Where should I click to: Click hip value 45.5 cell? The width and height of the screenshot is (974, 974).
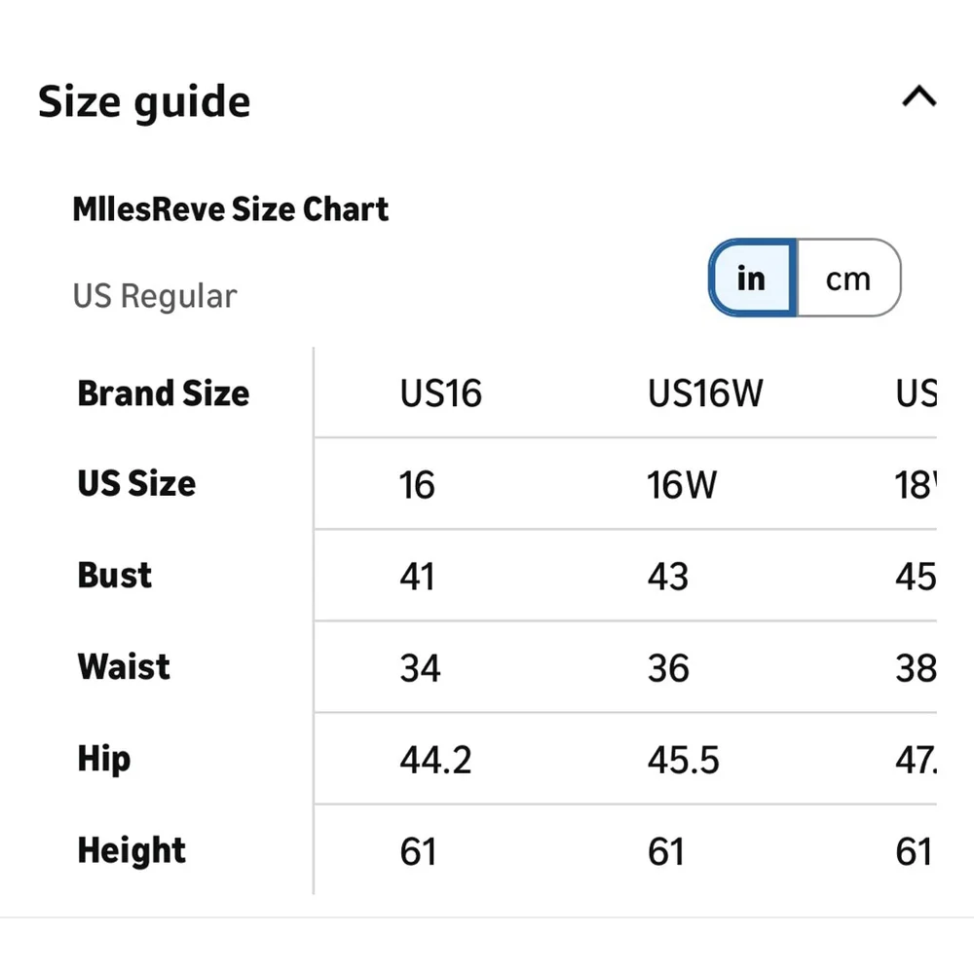pos(683,760)
